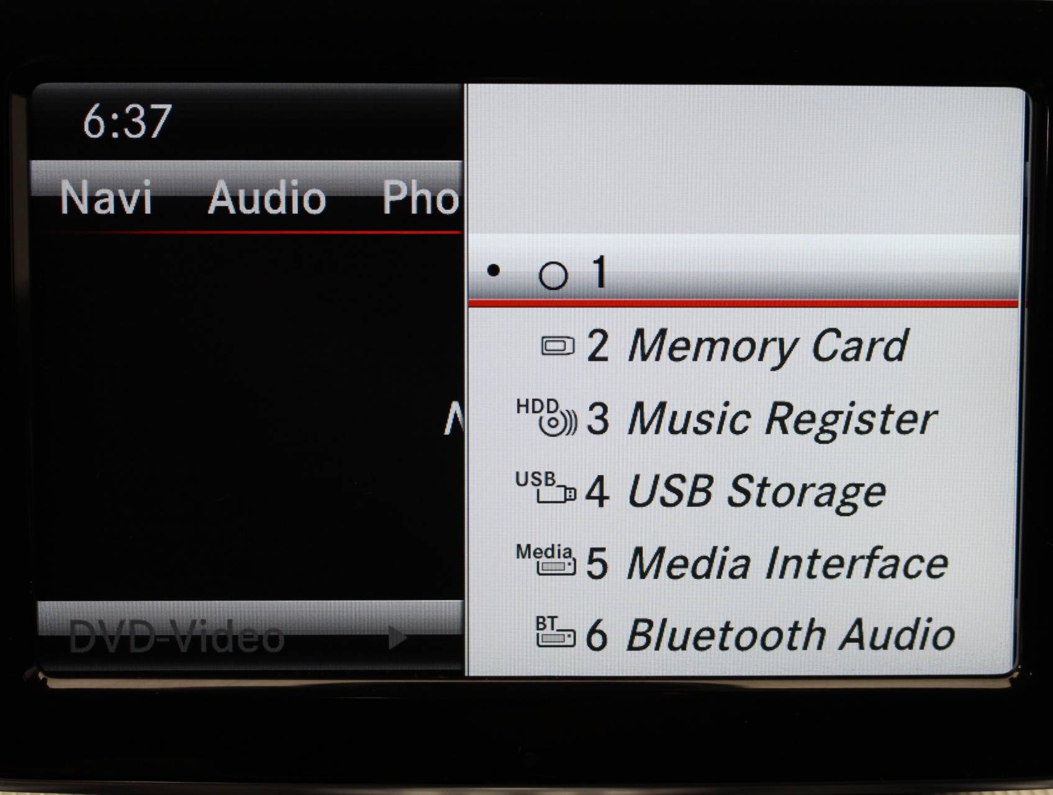This screenshot has height=795, width=1053.
Task: Click the BT Bluetooth Audio icon
Action: [x=556, y=632]
